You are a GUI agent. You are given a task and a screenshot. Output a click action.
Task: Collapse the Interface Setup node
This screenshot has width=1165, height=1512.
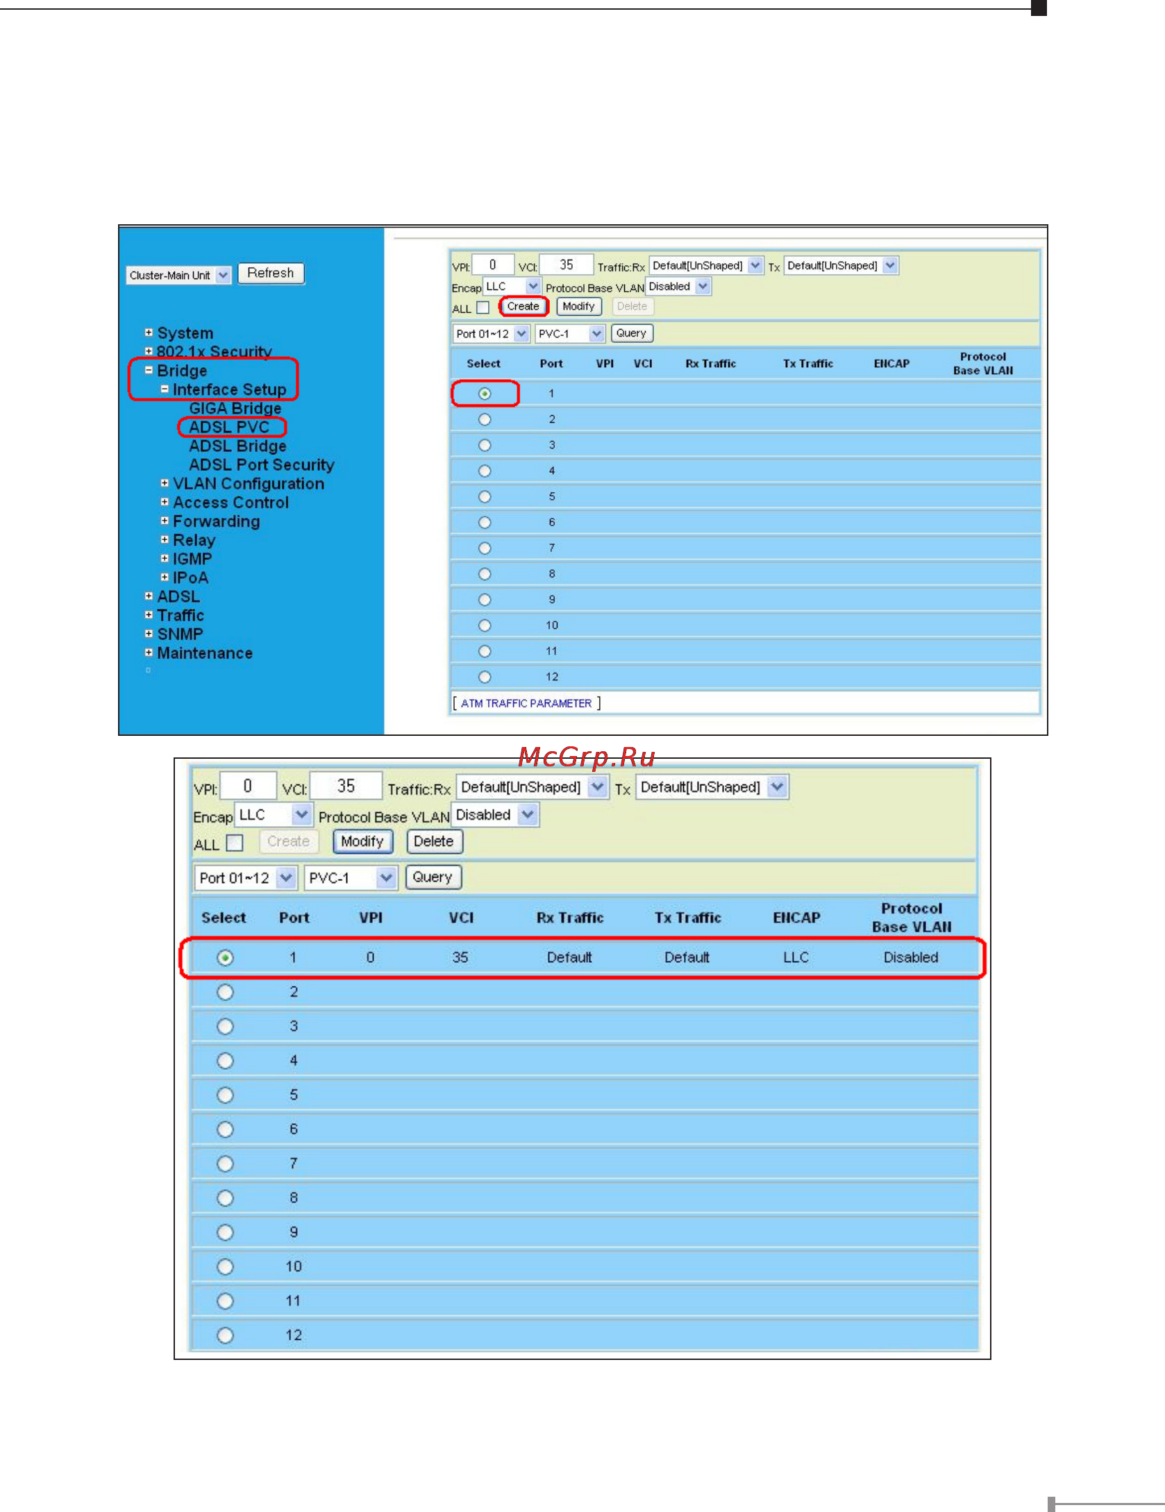[x=165, y=389]
